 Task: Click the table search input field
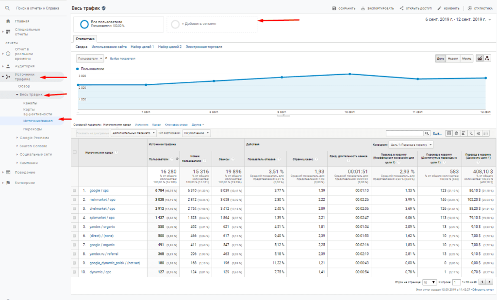(x=405, y=133)
